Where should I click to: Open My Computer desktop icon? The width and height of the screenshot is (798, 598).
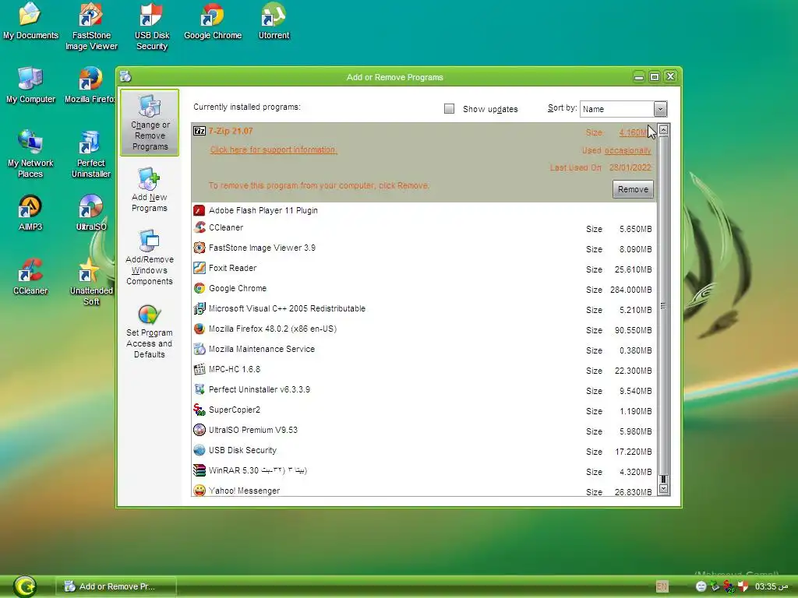tap(30, 86)
